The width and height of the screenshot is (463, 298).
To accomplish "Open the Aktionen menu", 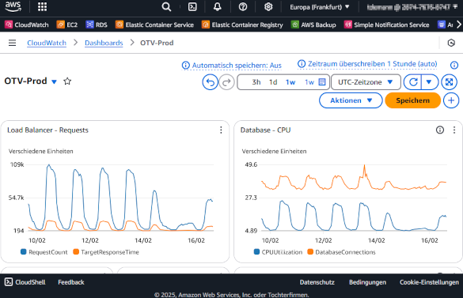I will pyautogui.click(x=351, y=100).
